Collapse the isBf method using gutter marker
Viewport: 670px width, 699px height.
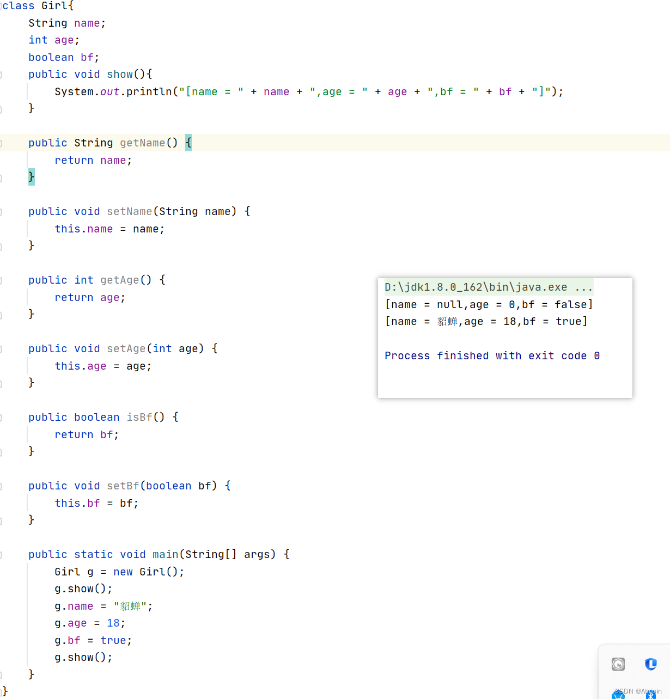click(2, 417)
